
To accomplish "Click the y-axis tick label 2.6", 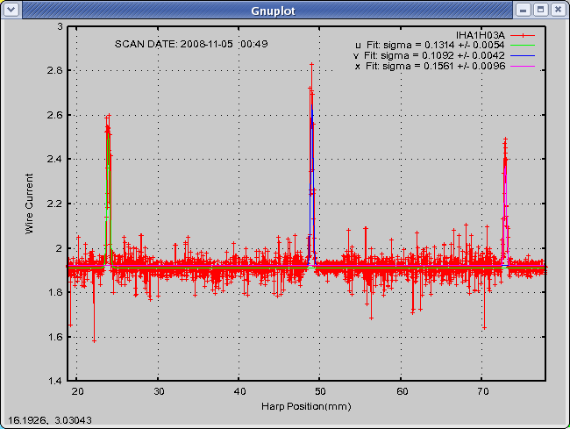I will coord(55,115).
